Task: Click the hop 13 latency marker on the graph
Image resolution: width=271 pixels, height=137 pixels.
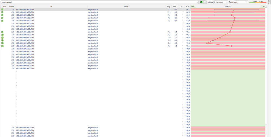Action: pyautogui.click(x=207, y=43)
